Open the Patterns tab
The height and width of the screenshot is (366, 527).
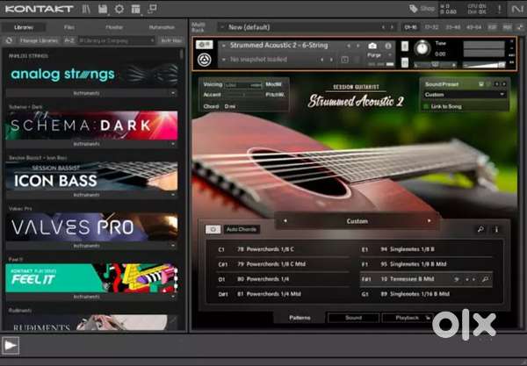click(300, 318)
